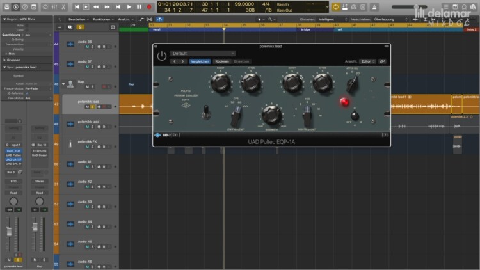This screenshot has width=480, height=270.
Task: Click the low Boost knob on Pultec
Action: [x=221, y=83]
